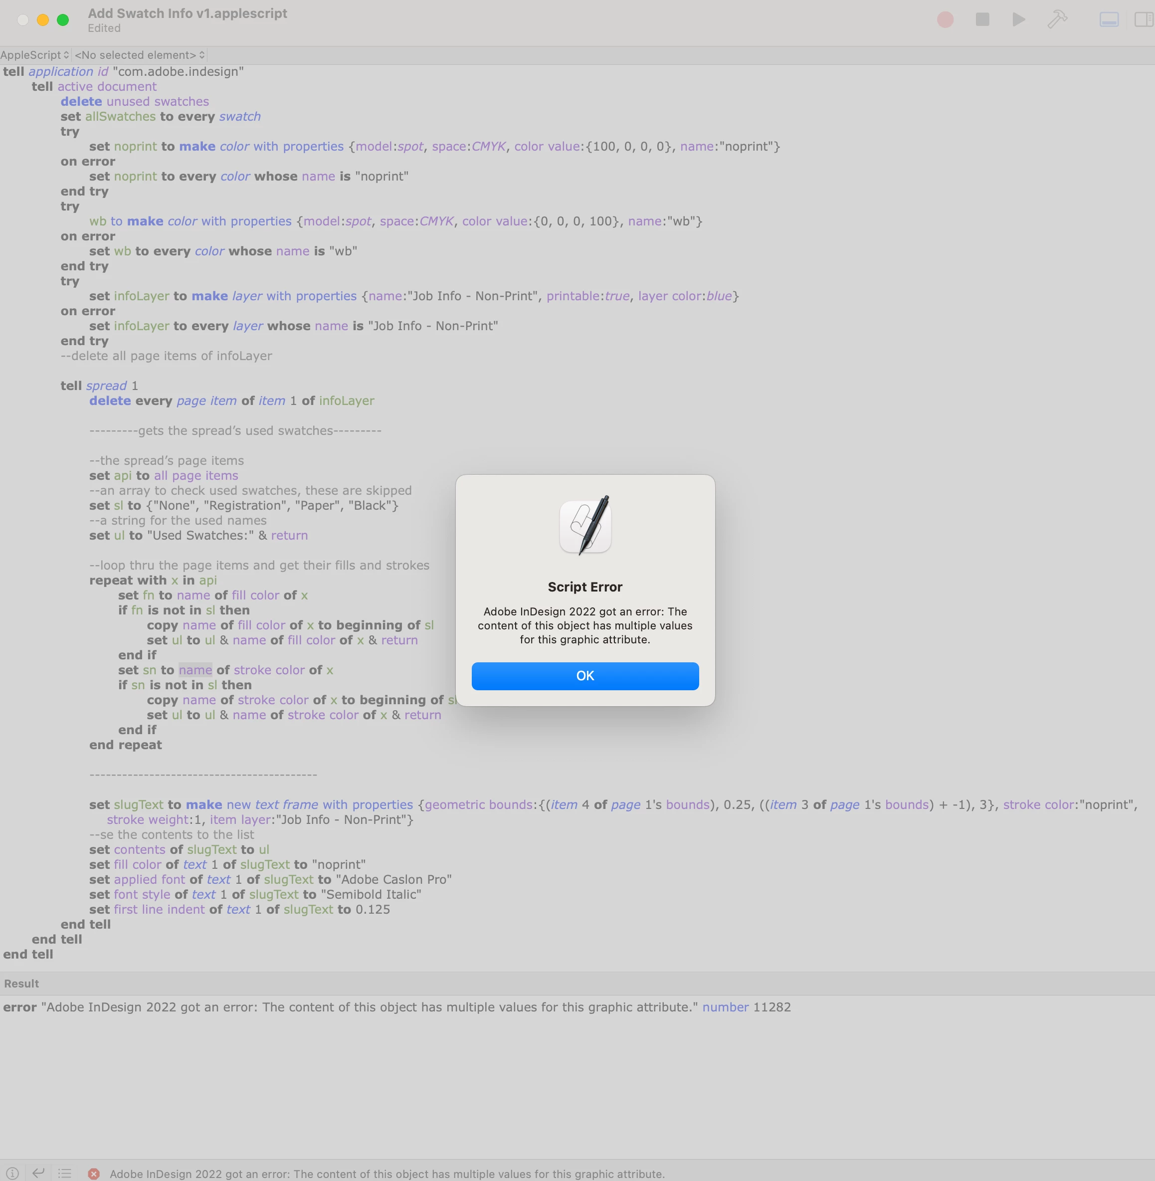Compile script with the hammer icon

pos(1057,19)
